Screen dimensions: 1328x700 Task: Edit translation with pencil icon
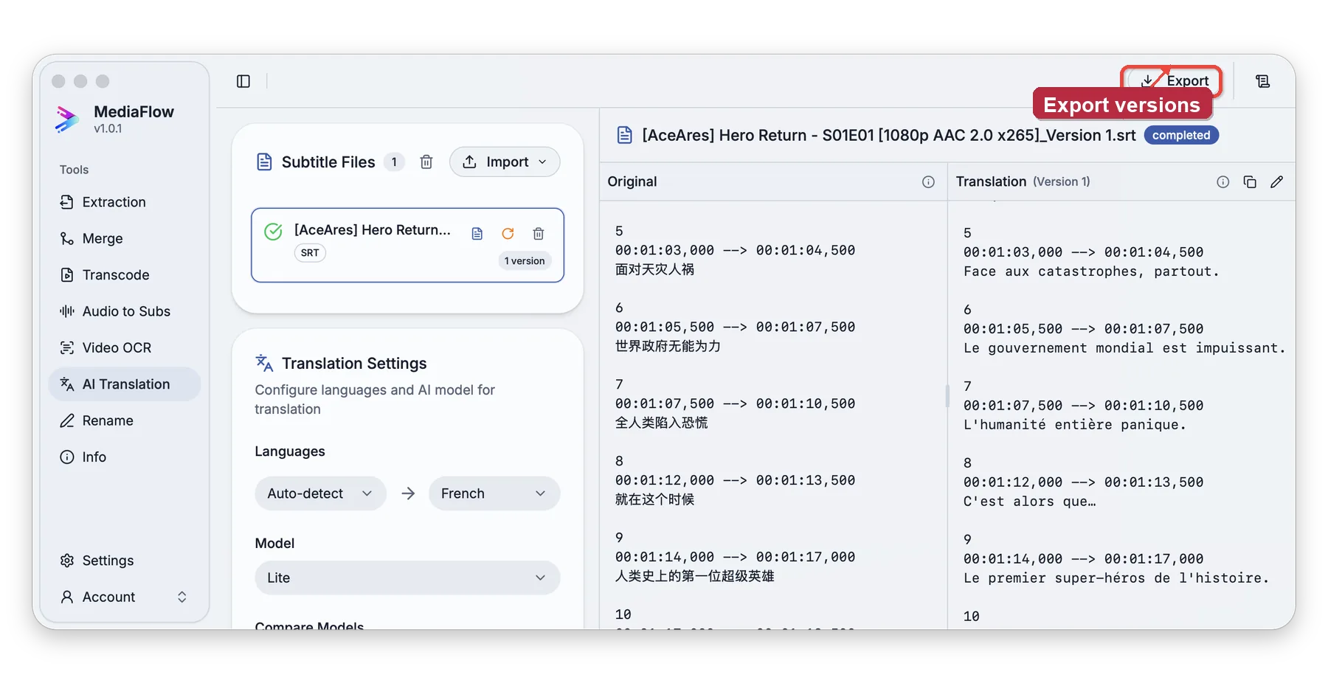1277,181
